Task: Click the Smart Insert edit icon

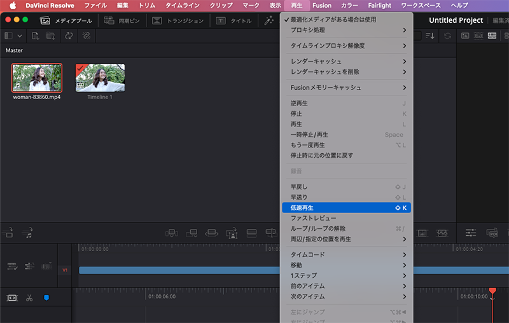Action: (172, 233)
